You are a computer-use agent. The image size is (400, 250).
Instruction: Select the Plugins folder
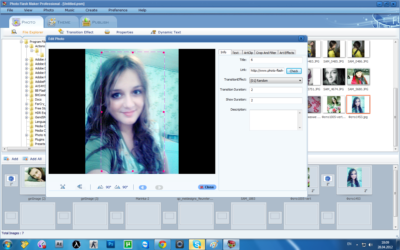(39, 139)
